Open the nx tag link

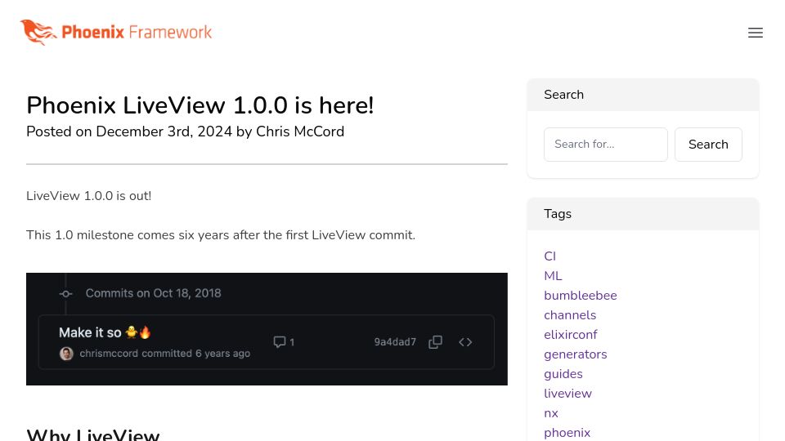[550, 413]
